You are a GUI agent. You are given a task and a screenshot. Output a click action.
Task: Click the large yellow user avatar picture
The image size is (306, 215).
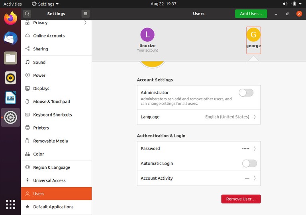coord(152,64)
